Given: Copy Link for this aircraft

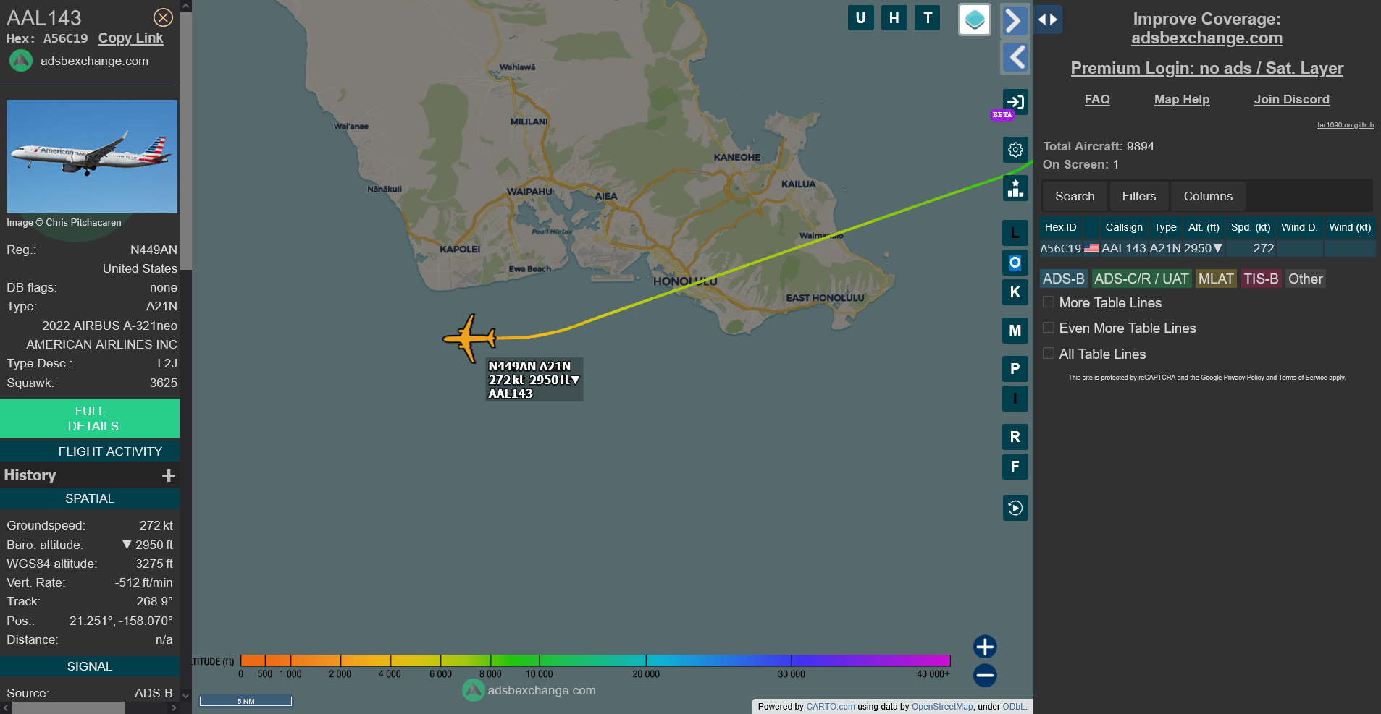Looking at the screenshot, I should pos(131,38).
